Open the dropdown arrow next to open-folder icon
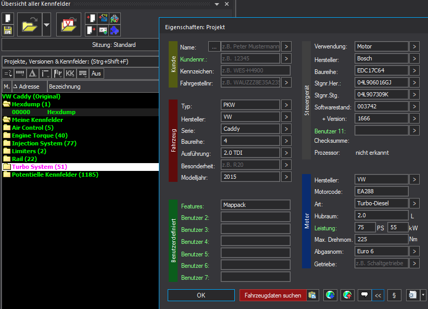Viewport: 428px width, 309px height. pos(46,24)
